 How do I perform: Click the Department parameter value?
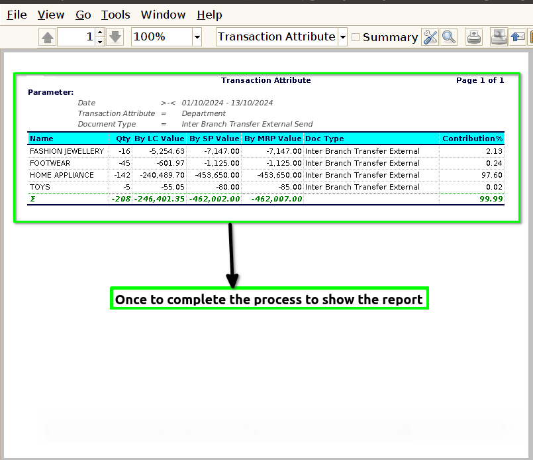[203, 113]
